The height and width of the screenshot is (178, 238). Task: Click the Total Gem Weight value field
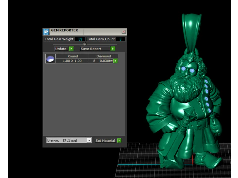80,39
